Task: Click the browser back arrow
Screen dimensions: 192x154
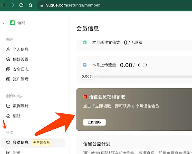Action: (x=3, y=5)
